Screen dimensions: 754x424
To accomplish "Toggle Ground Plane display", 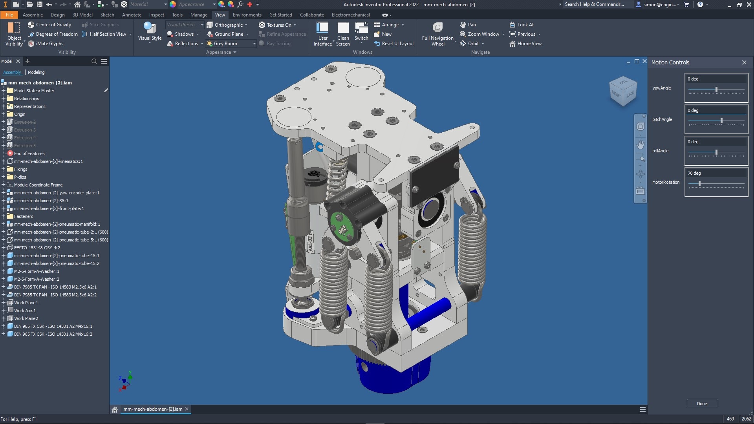I will click(x=225, y=34).
